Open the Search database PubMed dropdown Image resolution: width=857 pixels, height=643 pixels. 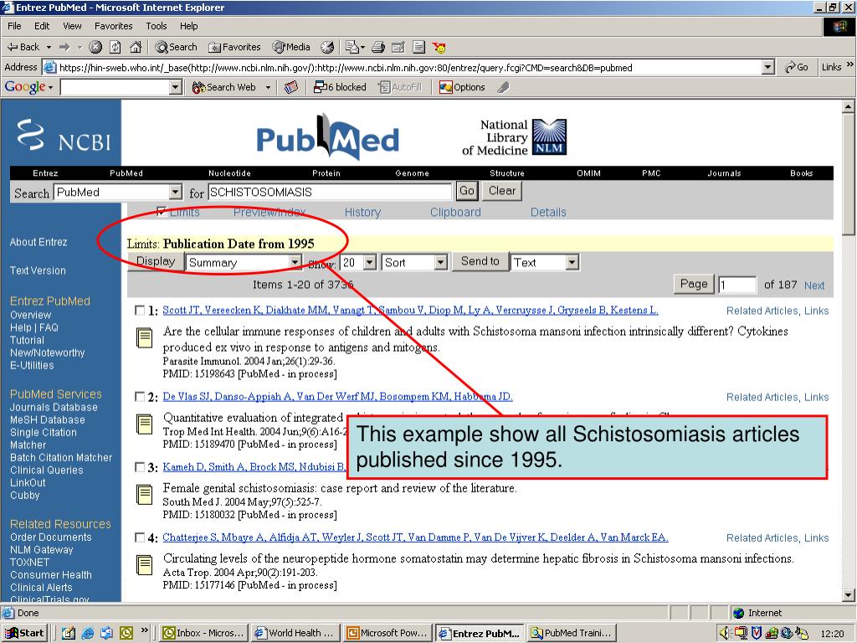175,192
